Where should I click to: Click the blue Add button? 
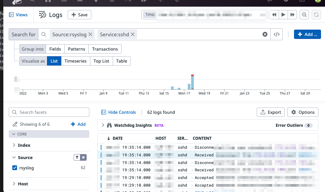[x=307, y=34]
